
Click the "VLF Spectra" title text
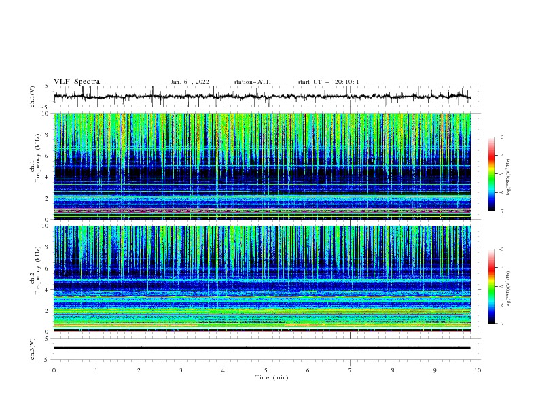click(x=77, y=82)
